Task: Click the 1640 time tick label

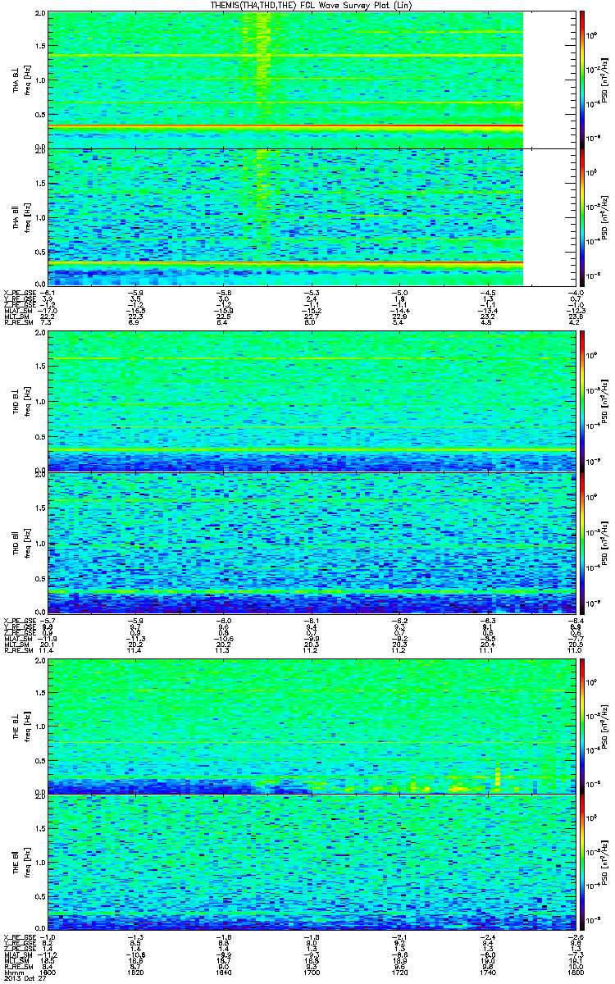Action: [224, 973]
